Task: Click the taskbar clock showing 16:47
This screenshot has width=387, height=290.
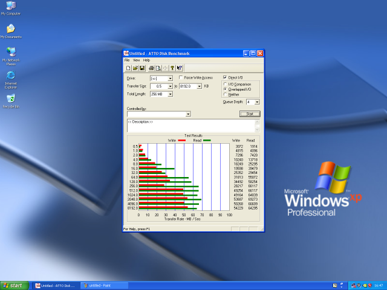Action: (379, 286)
